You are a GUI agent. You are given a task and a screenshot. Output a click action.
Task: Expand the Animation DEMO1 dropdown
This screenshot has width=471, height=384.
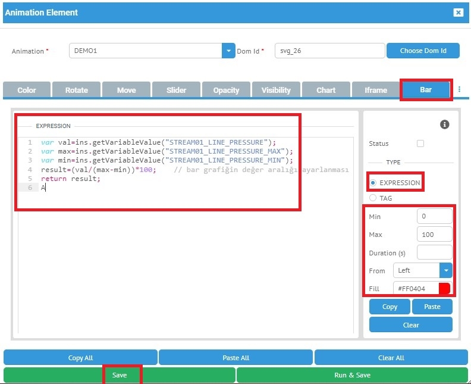[229, 51]
